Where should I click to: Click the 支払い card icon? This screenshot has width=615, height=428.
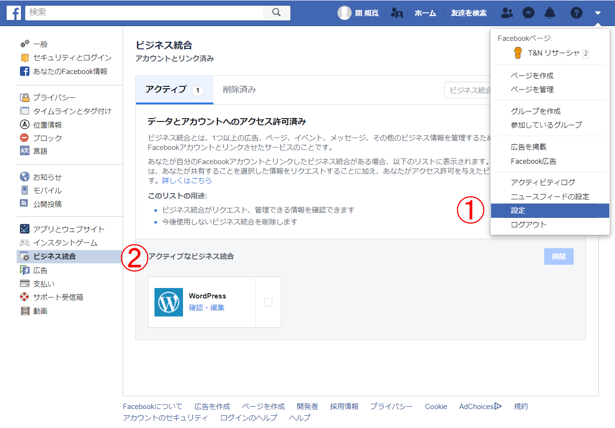25,284
